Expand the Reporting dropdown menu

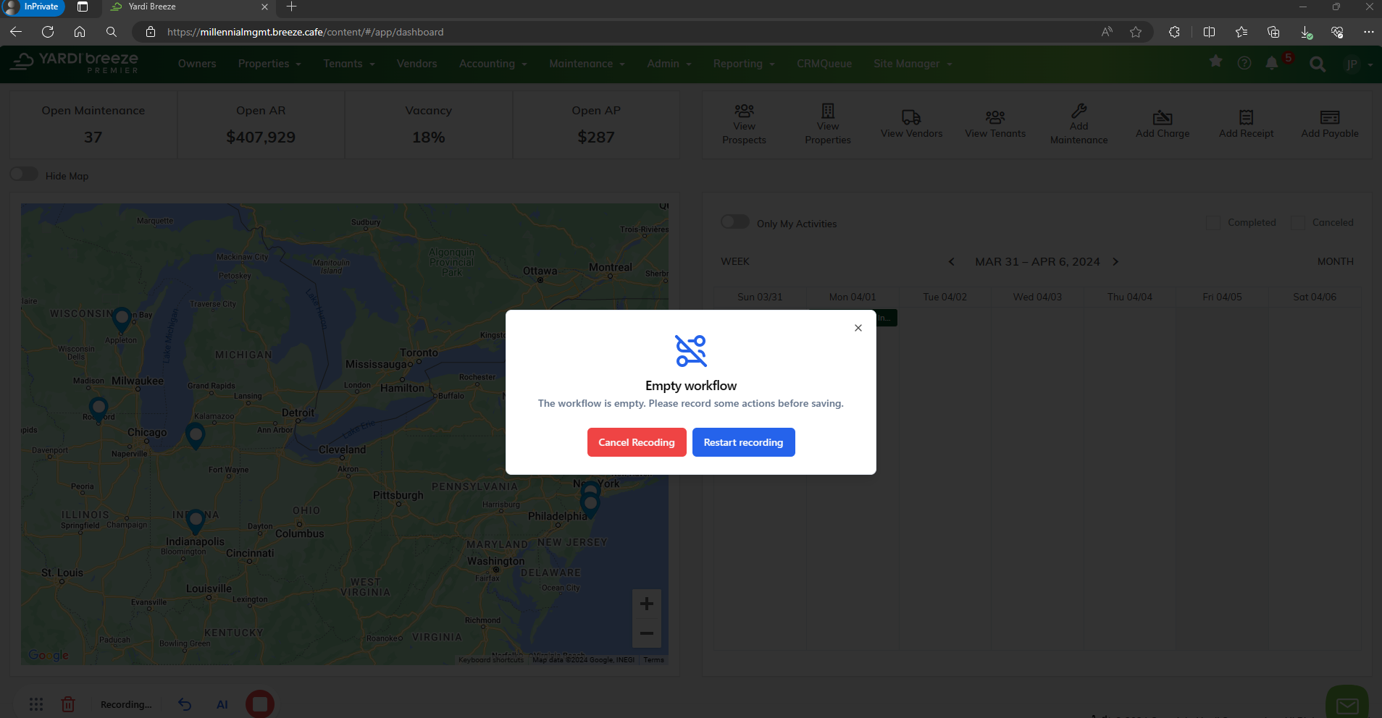click(x=743, y=64)
